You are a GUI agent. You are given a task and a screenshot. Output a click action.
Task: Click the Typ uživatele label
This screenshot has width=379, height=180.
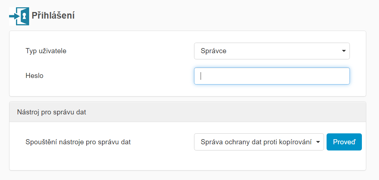(46, 51)
